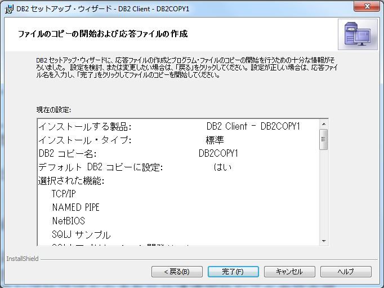The height and width of the screenshot is (288, 384).
Task: Click the 現在の設定 label
Action: [x=53, y=110]
